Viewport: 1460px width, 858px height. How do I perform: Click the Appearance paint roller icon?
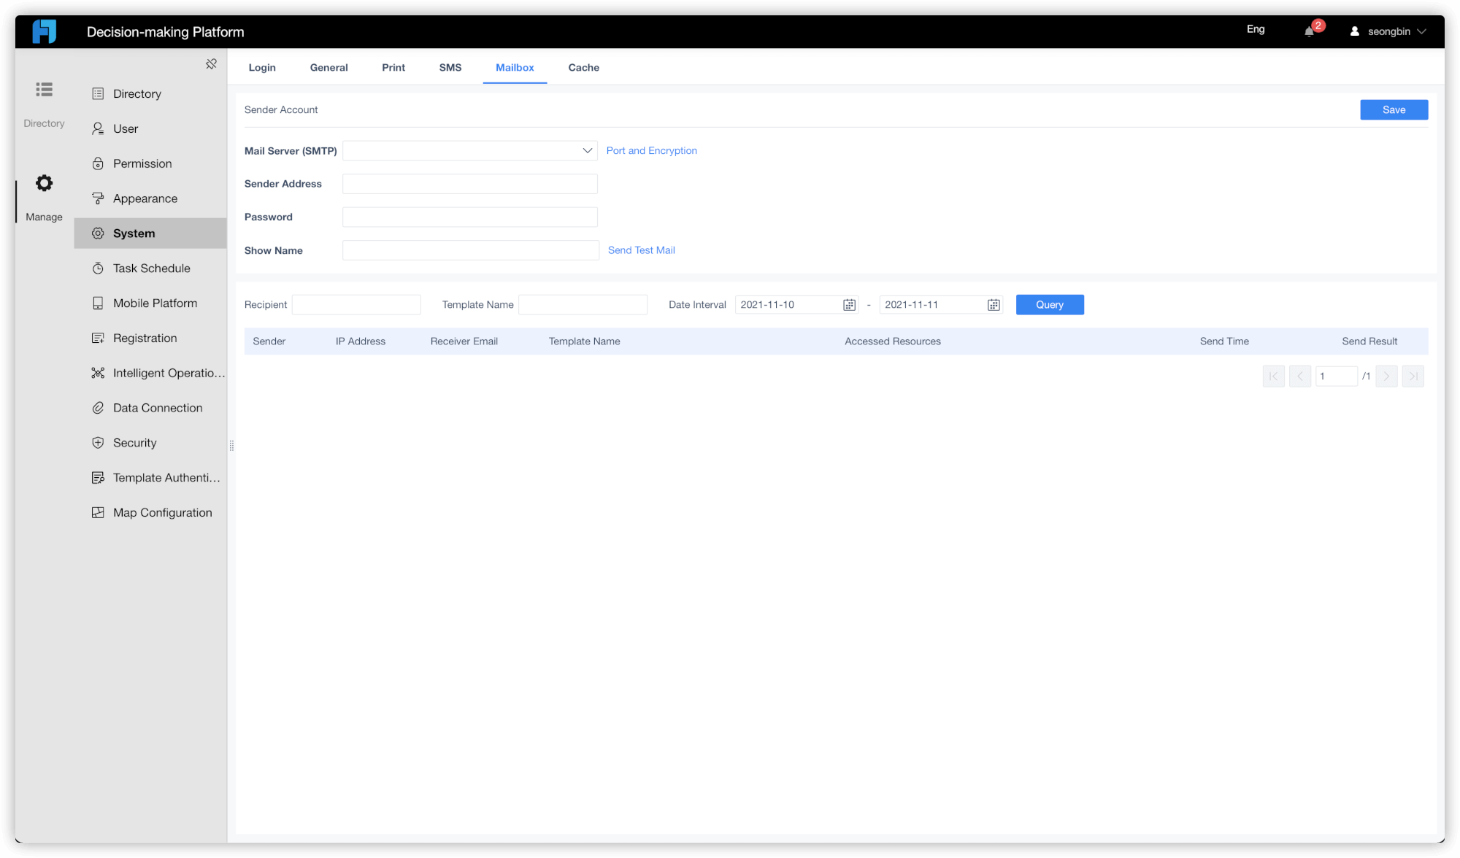[98, 198]
